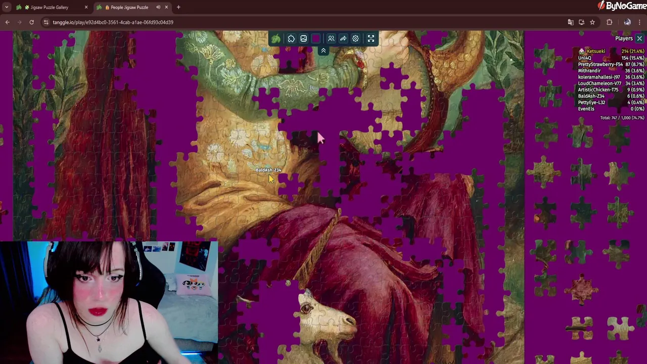Close the Players panel
The image size is (647, 364).
(x=639, y=38)
